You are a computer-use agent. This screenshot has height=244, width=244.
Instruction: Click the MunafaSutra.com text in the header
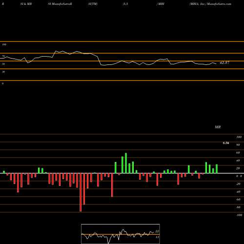pos(219,4)
